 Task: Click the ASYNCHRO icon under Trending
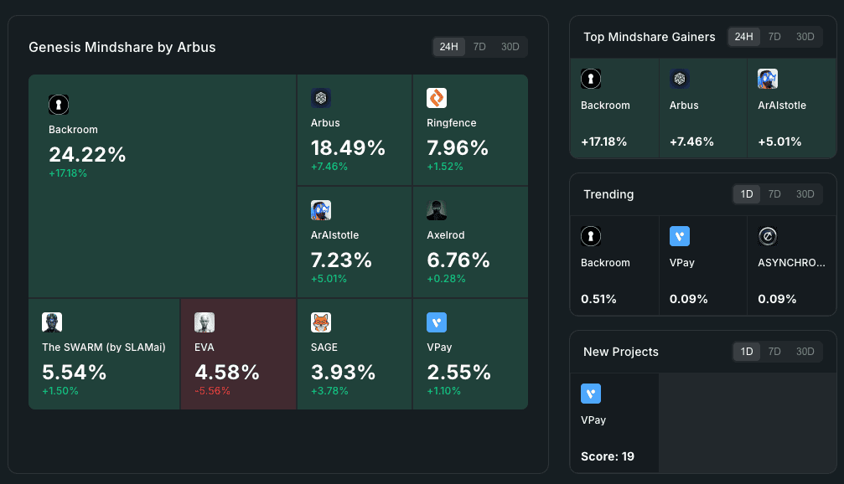coord(768,237)
